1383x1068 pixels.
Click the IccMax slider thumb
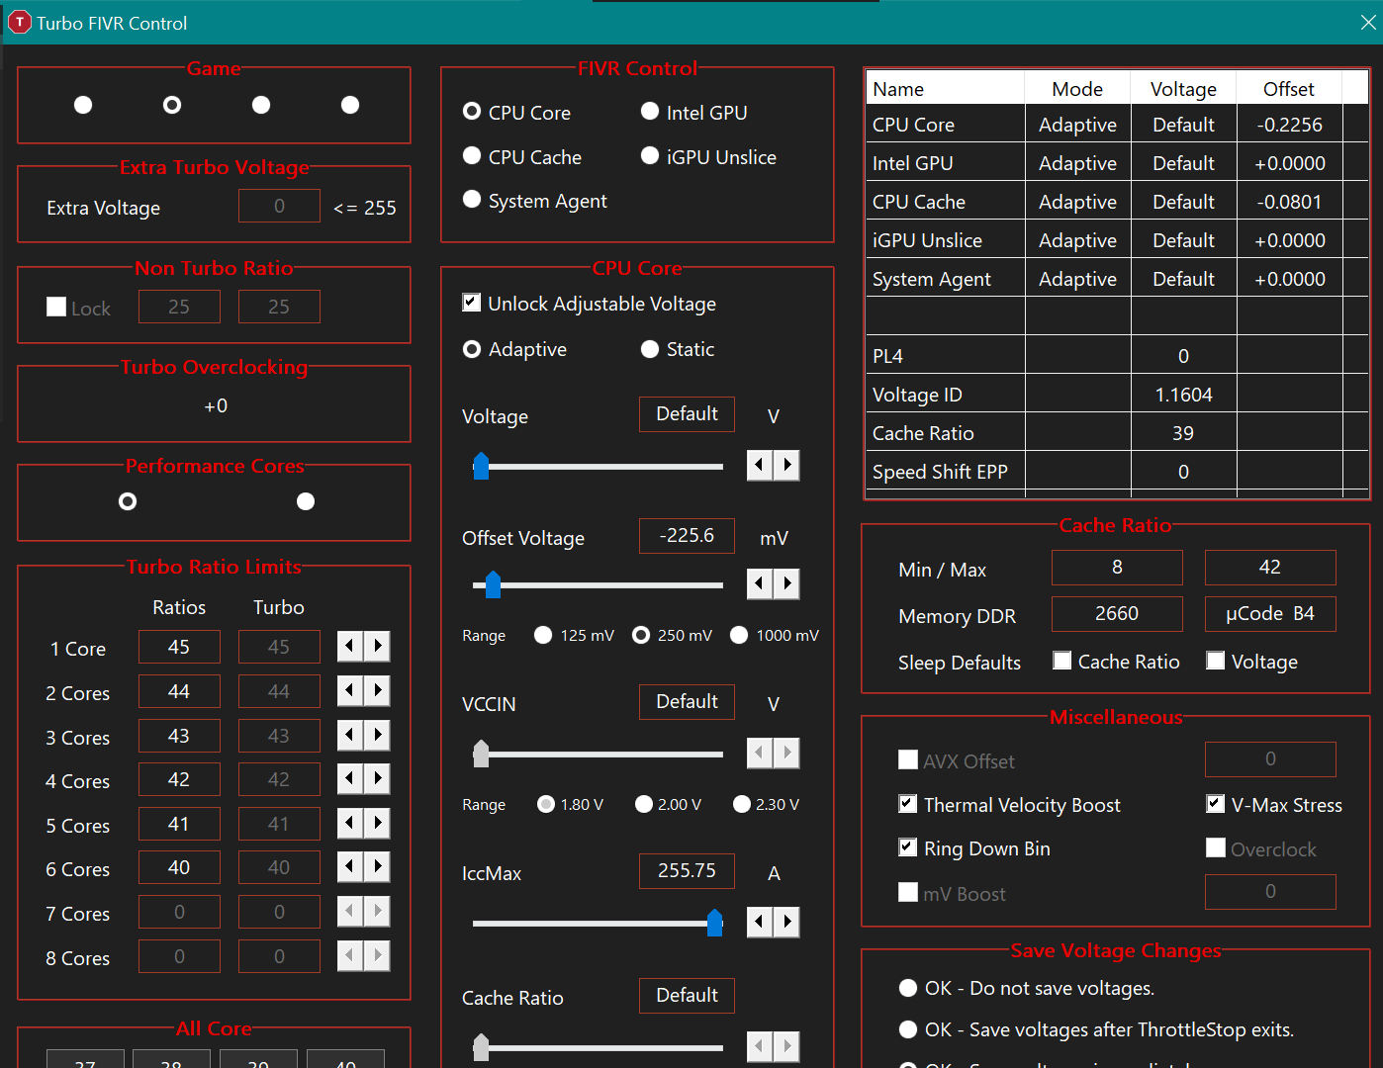pyautogui.click(x=714, y=923)
